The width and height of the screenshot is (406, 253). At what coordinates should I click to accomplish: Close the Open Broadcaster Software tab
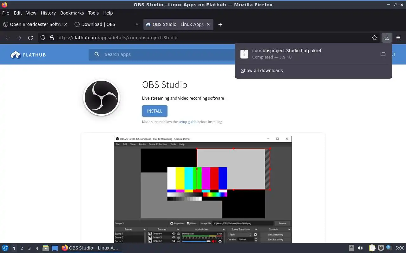point(66,24)
